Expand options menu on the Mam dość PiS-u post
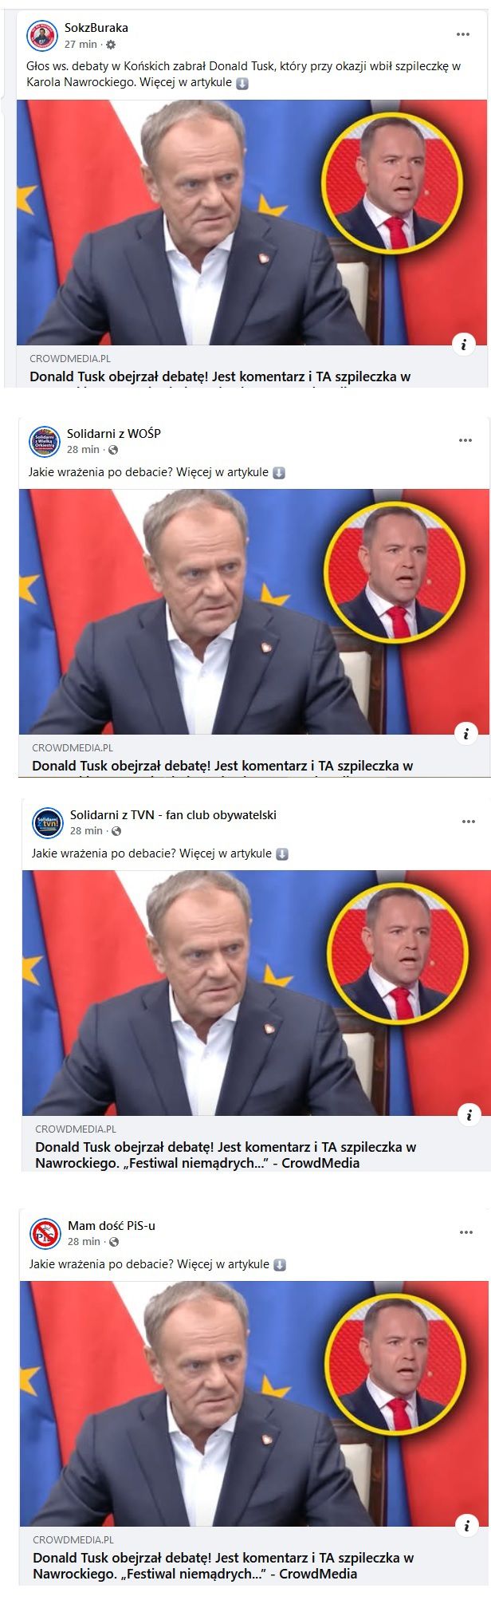 pyautogui.click(x=466, y=1232)
